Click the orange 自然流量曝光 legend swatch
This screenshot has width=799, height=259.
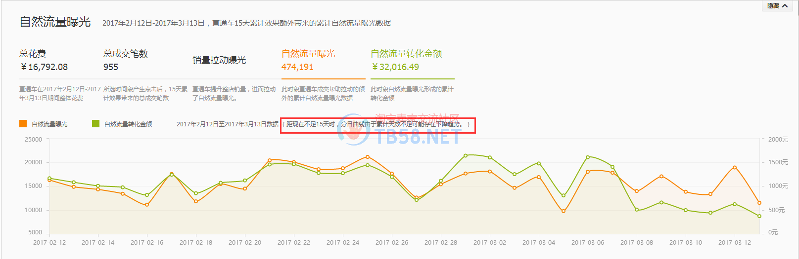(x=23, y=124)
